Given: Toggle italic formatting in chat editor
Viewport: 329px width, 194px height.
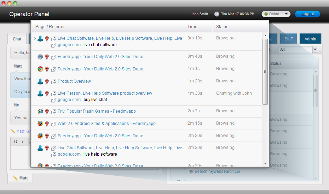Looking at the screenshot, I should [x=23, y=142].
